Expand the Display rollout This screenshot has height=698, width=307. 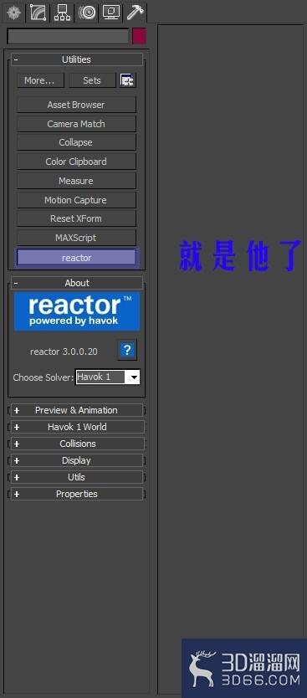(x=76, y=461)
